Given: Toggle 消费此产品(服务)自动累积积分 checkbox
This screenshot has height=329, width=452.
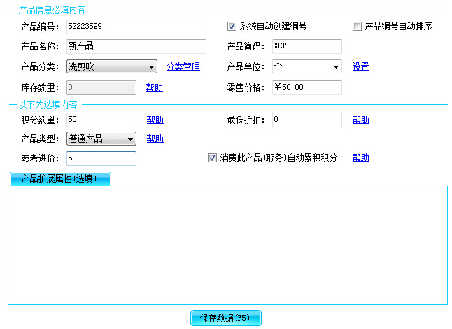Looking at the screenshot, I should pos(213,158).
